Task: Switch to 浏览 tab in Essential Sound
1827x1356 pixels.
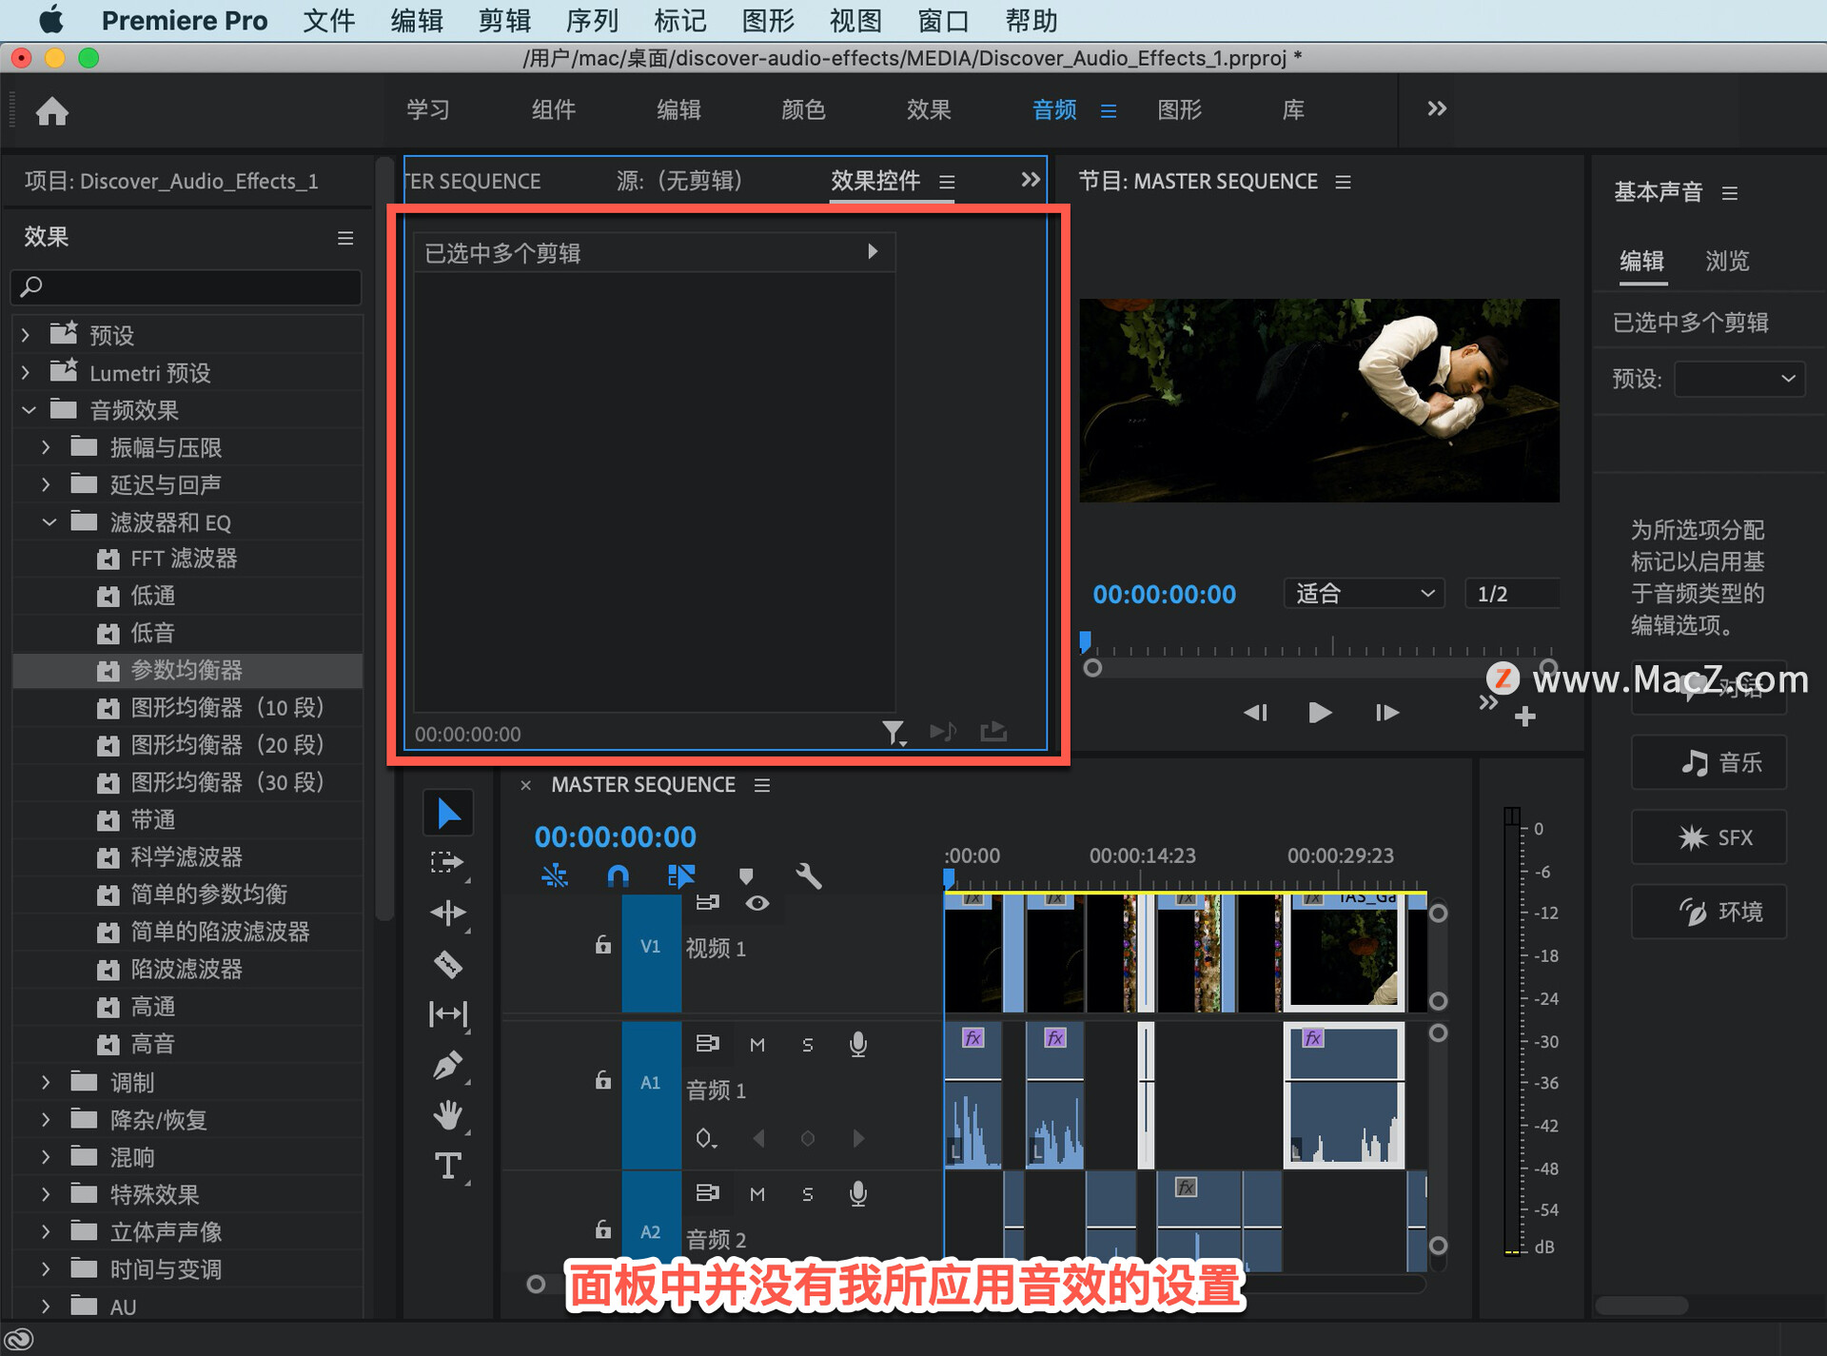Action: [1727, 261]
